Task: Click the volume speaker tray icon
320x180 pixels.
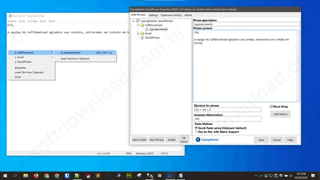Action: 291,176
